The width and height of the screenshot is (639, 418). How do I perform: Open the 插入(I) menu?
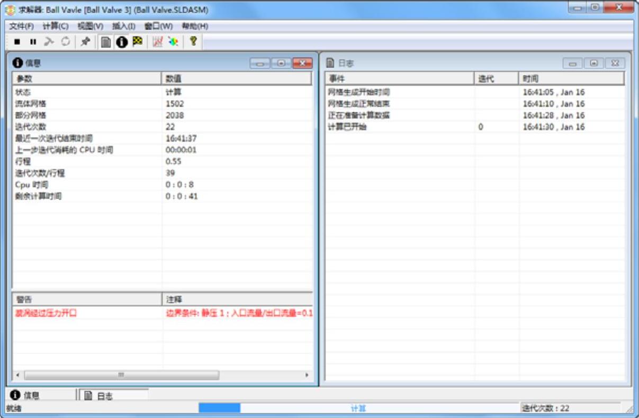click(124, 26)
